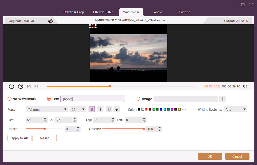Pause the video playback
This screenshot has height=165, width=257.
(12, 86)
